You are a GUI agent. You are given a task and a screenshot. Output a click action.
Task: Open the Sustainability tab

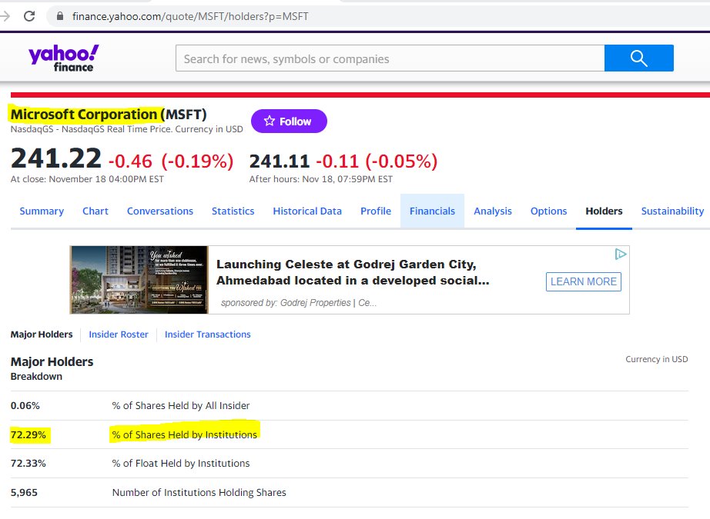pos(672,211)
